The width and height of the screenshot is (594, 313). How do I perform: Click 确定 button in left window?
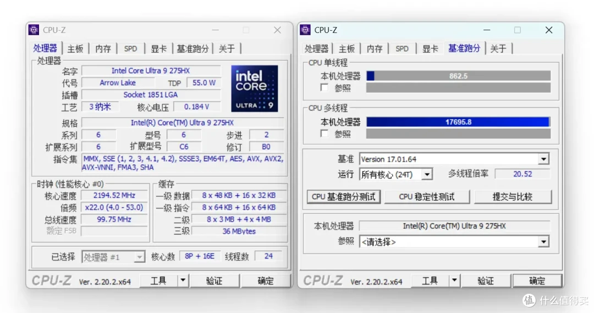(x=266, y=281)
